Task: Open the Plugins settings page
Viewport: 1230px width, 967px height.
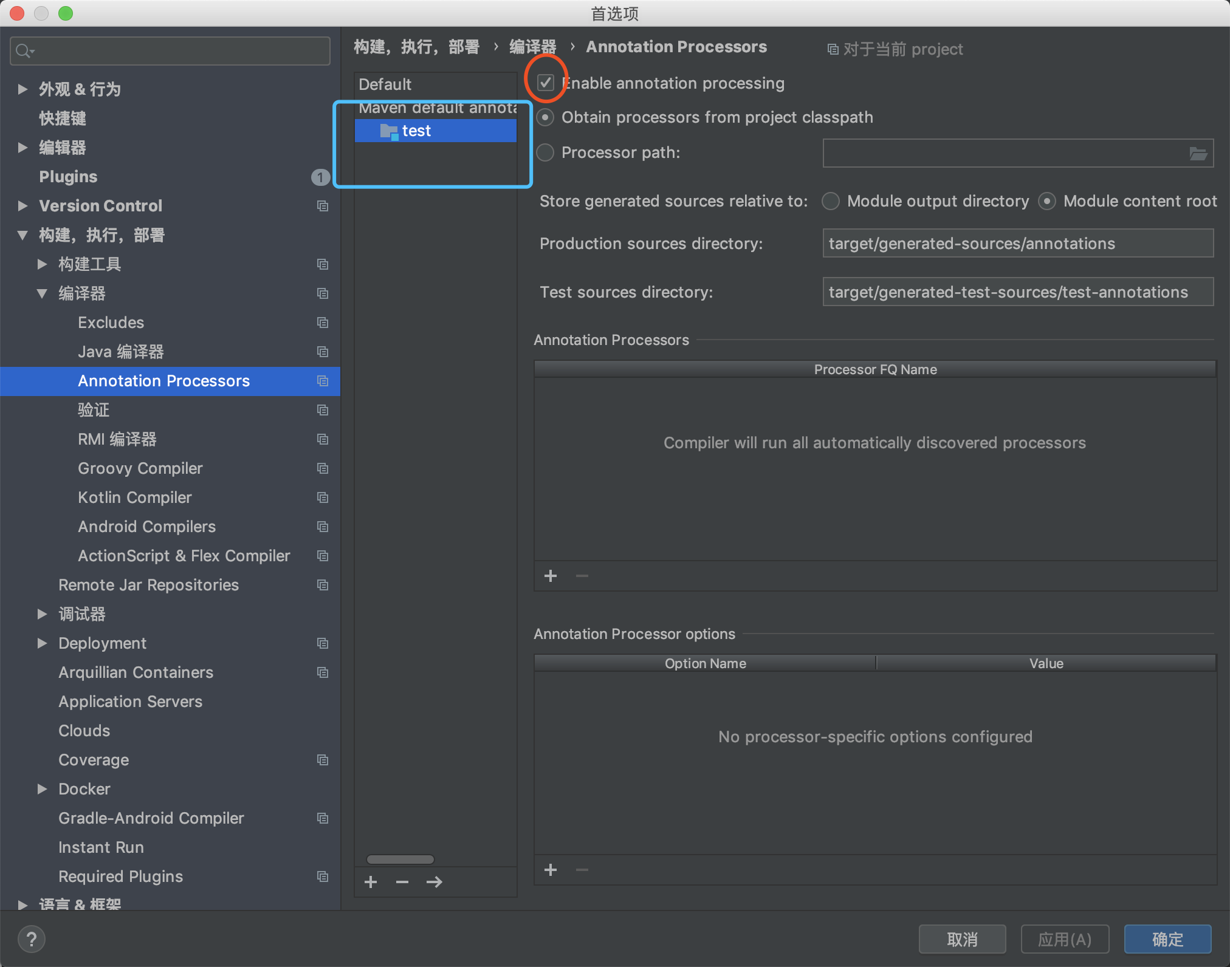Action: click(68, 177)
